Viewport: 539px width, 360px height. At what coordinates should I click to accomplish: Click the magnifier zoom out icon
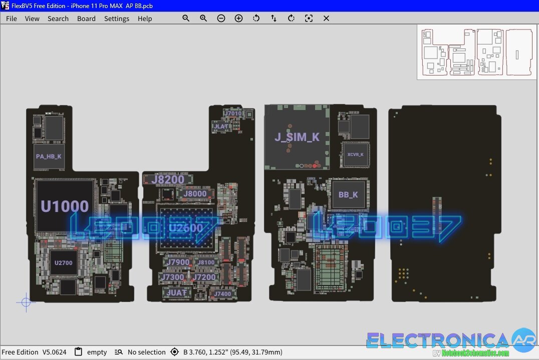click(x=186, y=18)
